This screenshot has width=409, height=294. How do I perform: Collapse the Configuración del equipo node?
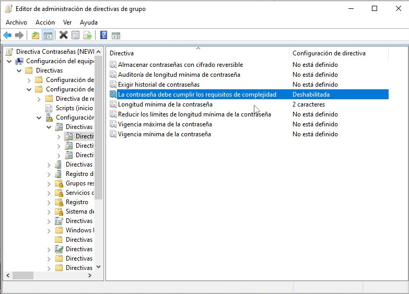(x=9, y=61)
